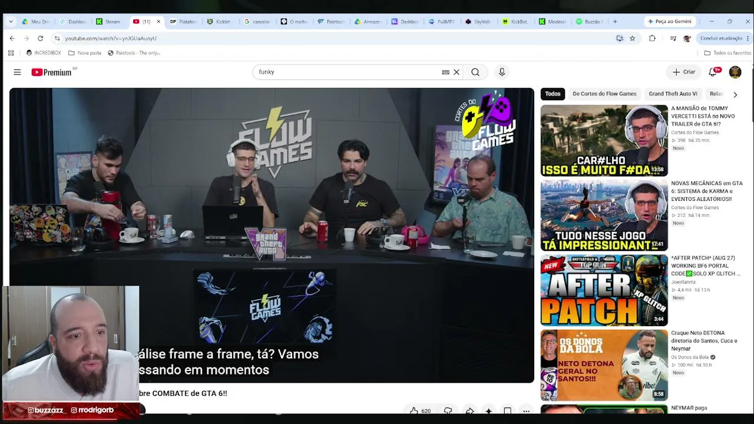Open the '*AFTER PATCH* (AUG 27)' video title
Image resolution: width=754 pixels, height=424 pixels.
(706, 266)
